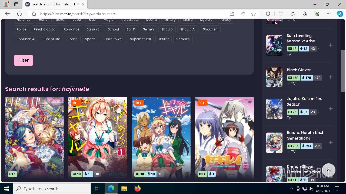Toggle the Psychological genre filter
This screenshot has height=194, width=346.
(45, 29)
